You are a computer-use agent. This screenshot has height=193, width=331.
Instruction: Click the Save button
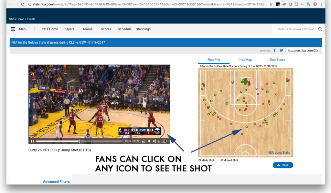click(283, 165)
